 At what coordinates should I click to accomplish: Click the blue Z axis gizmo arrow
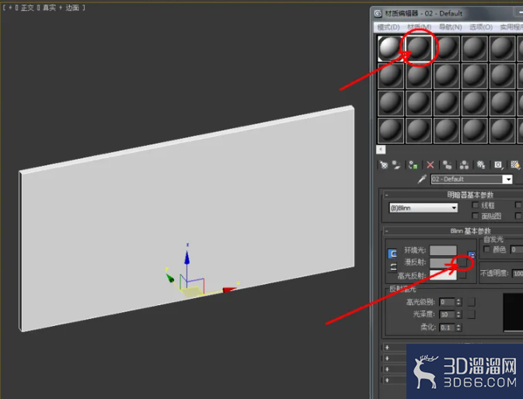pyautogui.click(x=187, y=258)
